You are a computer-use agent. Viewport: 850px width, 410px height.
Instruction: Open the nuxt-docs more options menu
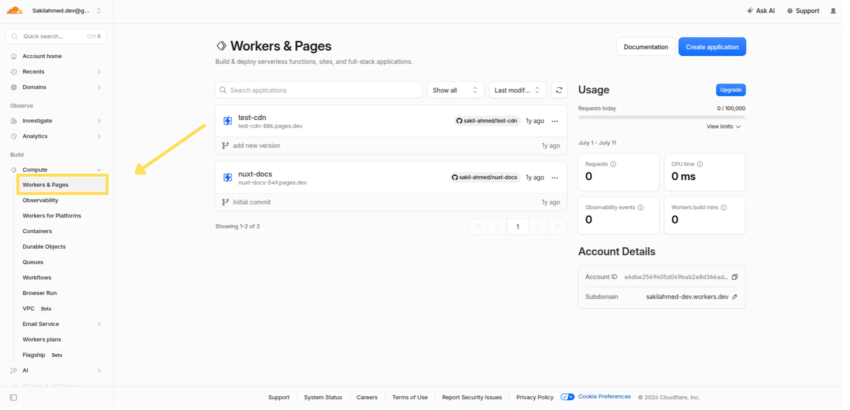point(555,178)
